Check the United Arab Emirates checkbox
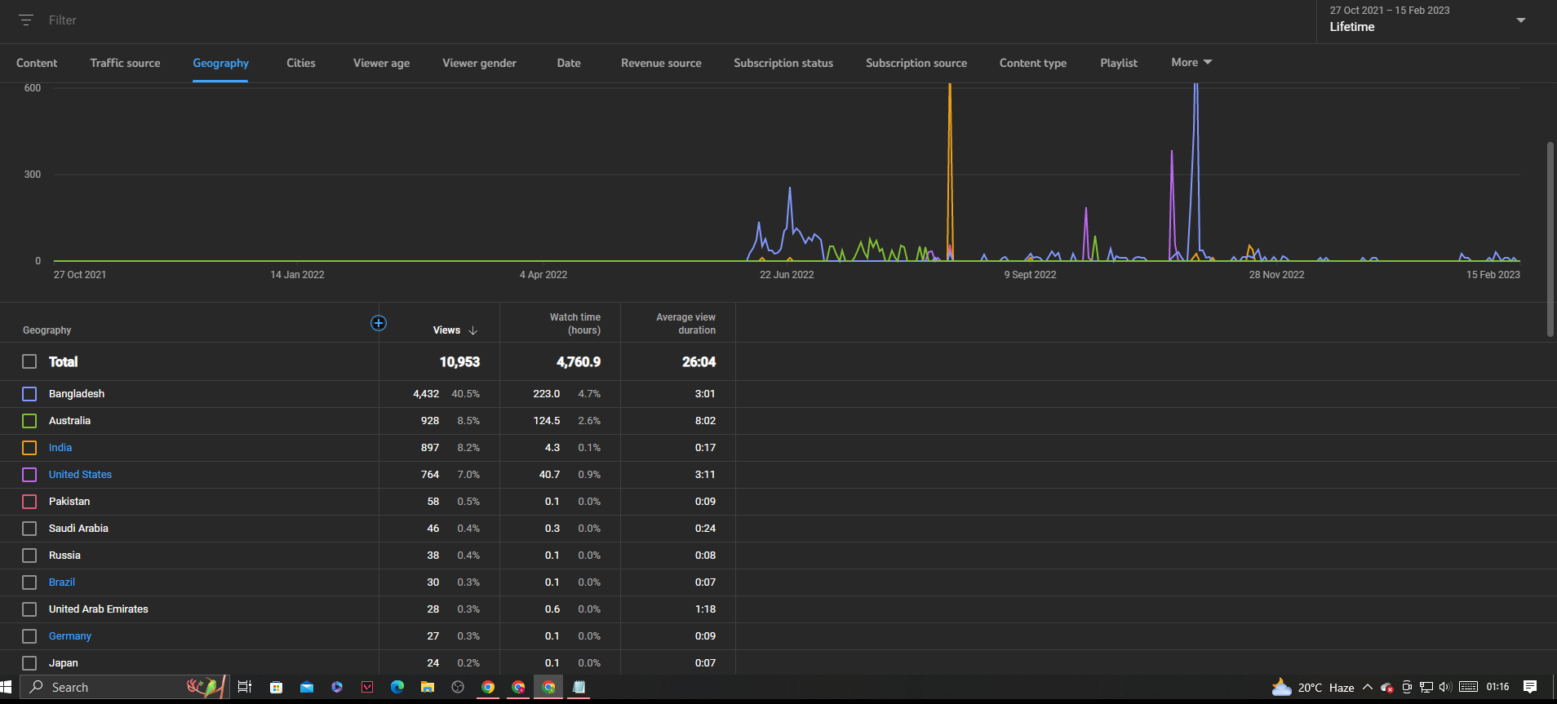 (x=29, y=609)
